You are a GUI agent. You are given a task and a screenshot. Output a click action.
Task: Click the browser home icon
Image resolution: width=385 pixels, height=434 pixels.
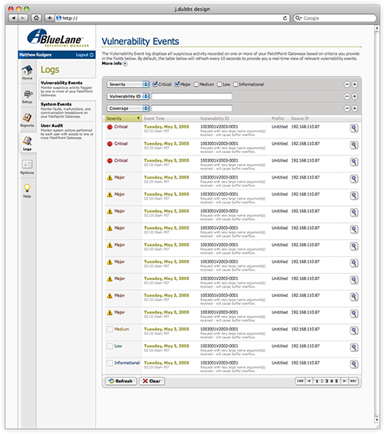point(36,18)
